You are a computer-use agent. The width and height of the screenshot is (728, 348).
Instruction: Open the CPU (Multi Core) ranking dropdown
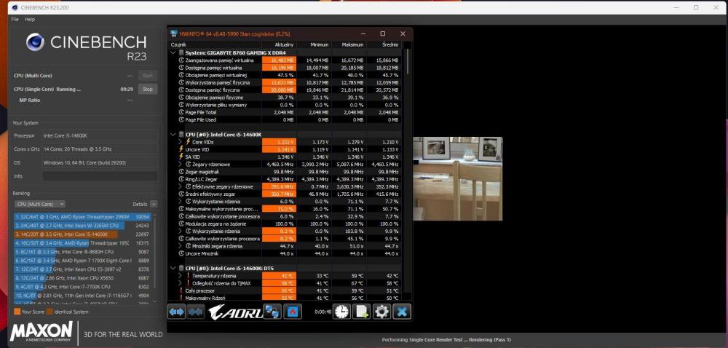click(39, 204)
